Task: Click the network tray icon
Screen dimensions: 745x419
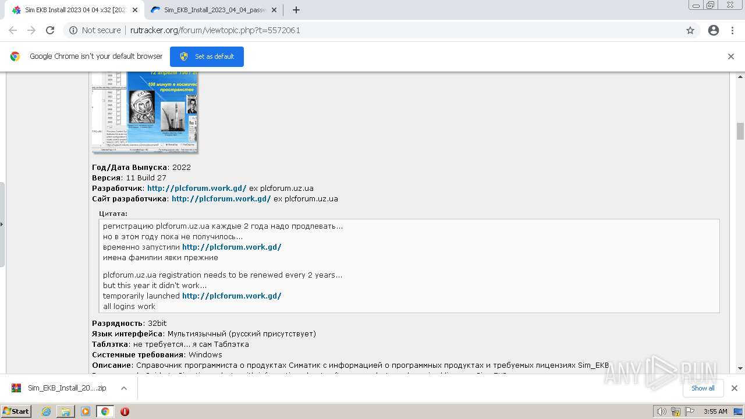Action: (676, 411)
